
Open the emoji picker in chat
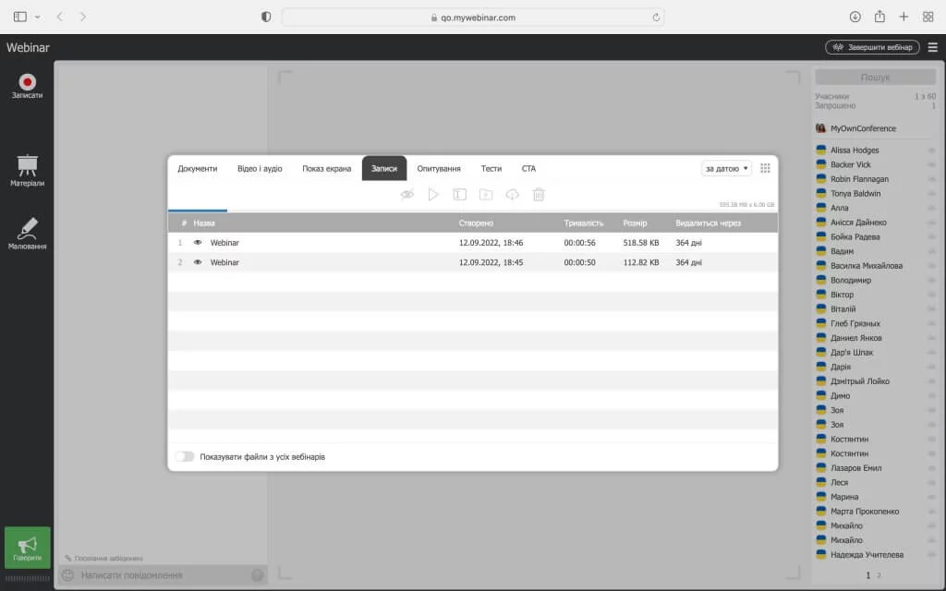pos(67,575)
